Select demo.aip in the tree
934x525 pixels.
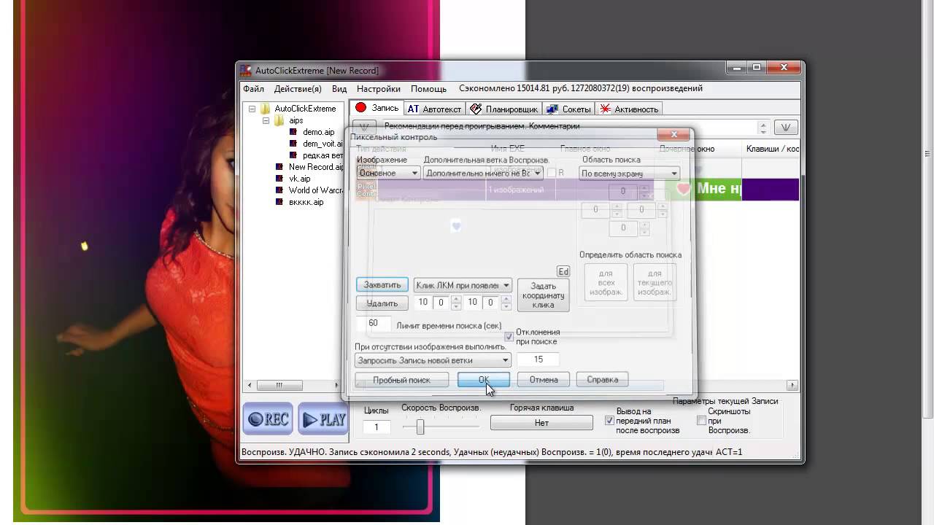318,132
